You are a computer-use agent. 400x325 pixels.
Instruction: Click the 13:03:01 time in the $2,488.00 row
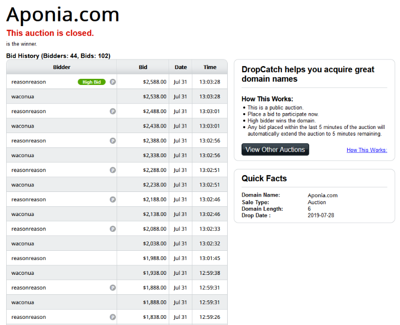pyautogui.click(x=210, y=111)
